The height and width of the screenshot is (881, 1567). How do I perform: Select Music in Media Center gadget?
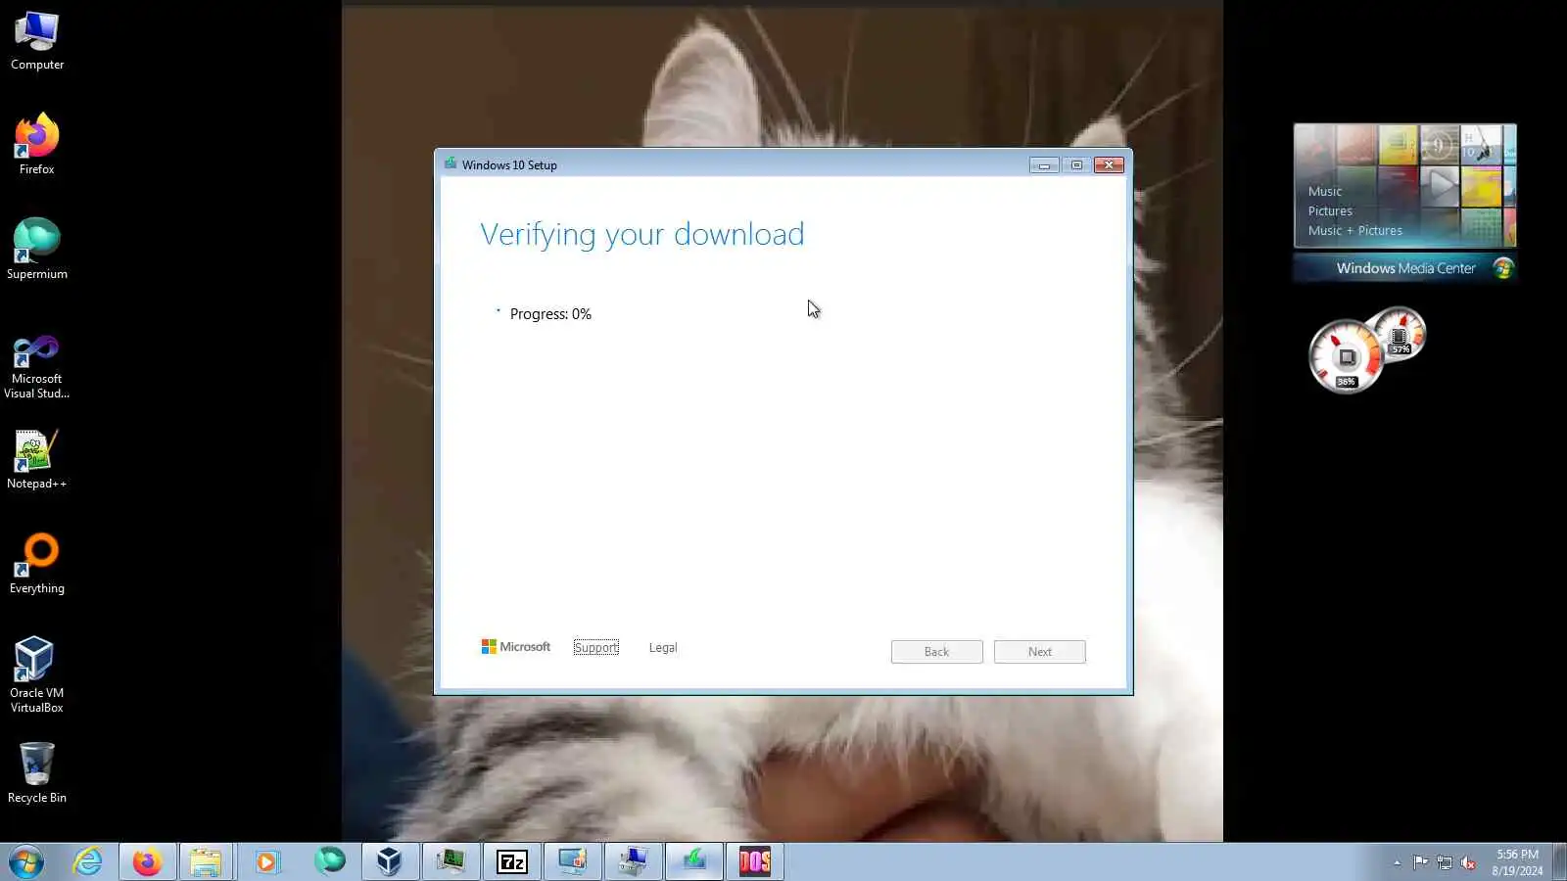[1325, 192]
